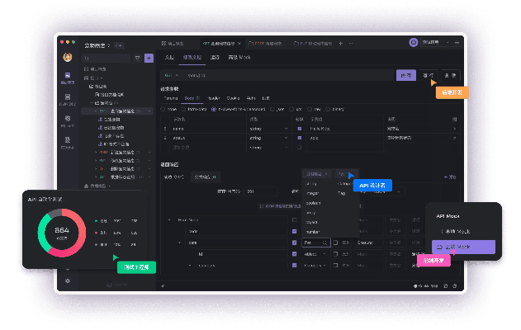Close the active GET tab with its x
Viewport: 521px width, 330px height.
click(x=239, y=44)
